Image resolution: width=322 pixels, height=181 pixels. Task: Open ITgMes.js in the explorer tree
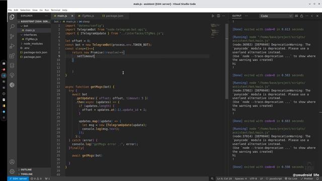(34, 39)
